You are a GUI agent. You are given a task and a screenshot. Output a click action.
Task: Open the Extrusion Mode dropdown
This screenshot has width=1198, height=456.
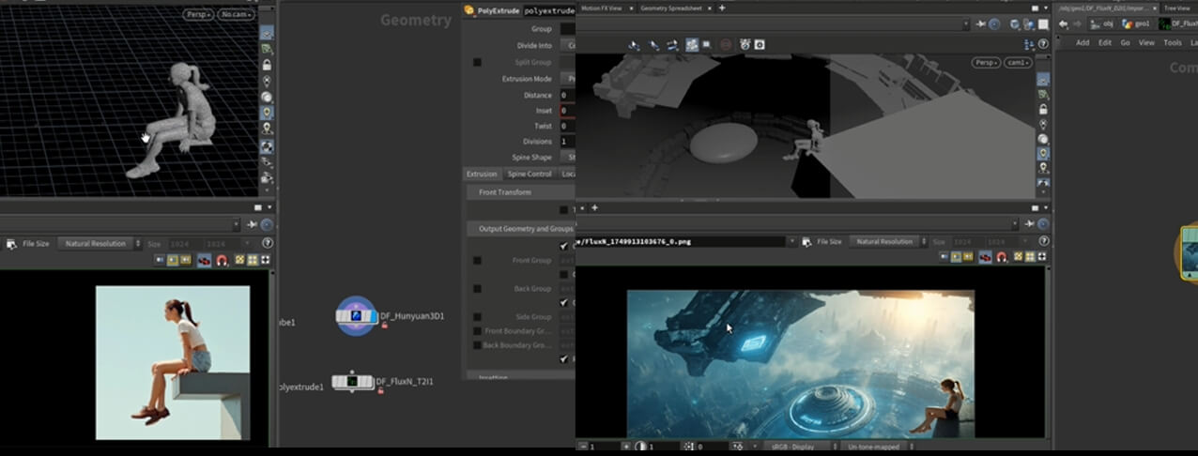[569, 79]
